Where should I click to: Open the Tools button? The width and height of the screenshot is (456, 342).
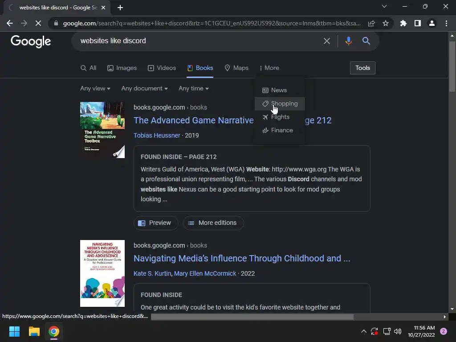pos(362,68)
